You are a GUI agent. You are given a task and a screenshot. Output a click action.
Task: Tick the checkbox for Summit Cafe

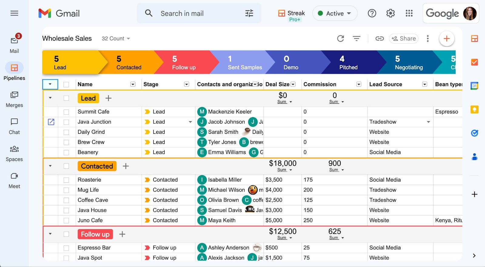pos(66,112)
